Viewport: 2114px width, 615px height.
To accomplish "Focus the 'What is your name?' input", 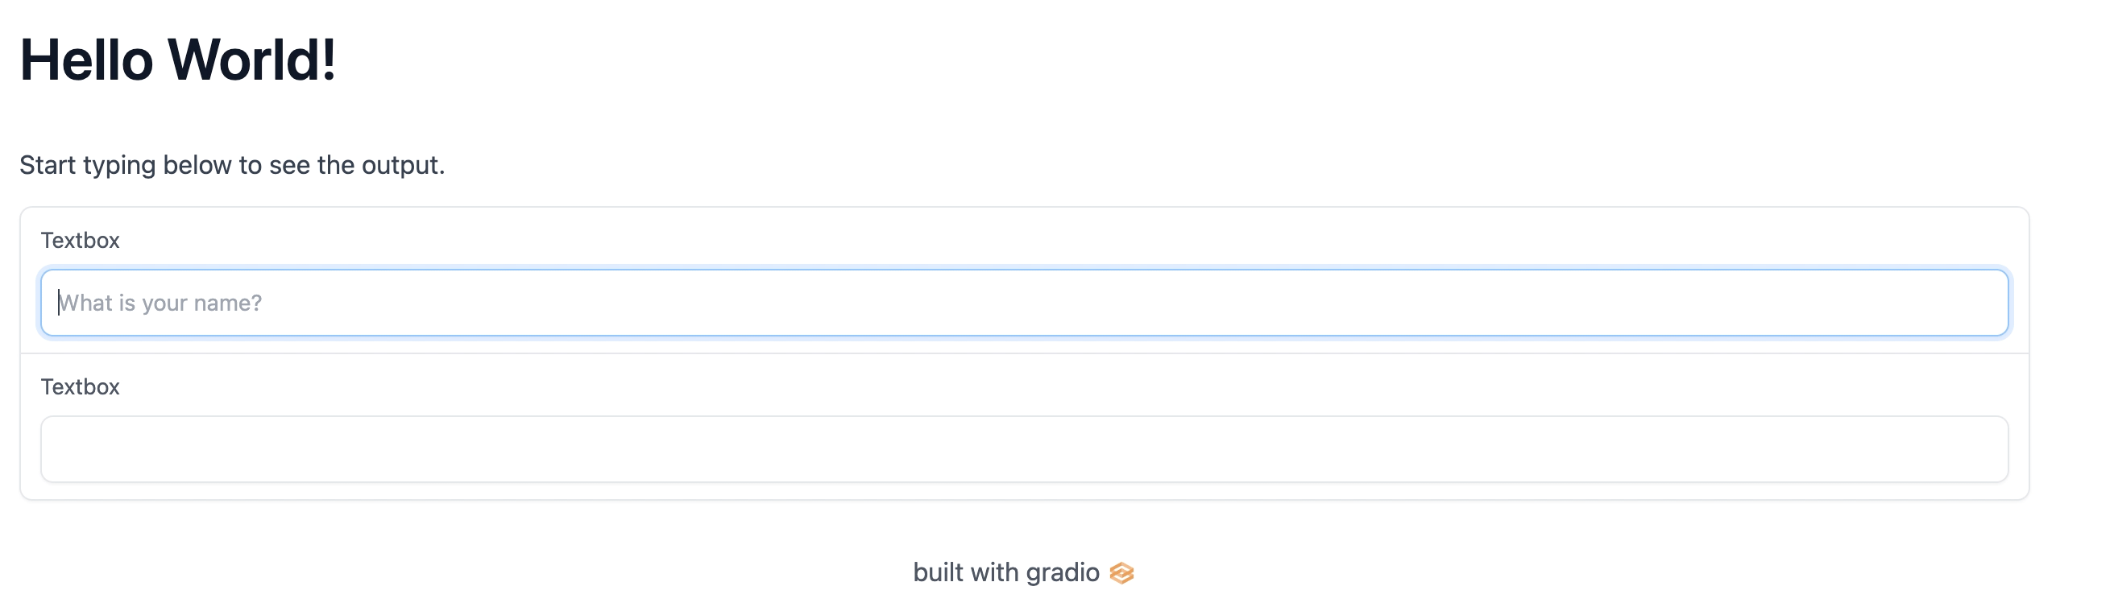I will (x=1024, y=303).
